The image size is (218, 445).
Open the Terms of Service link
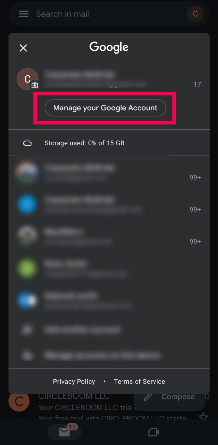point(139,382)
